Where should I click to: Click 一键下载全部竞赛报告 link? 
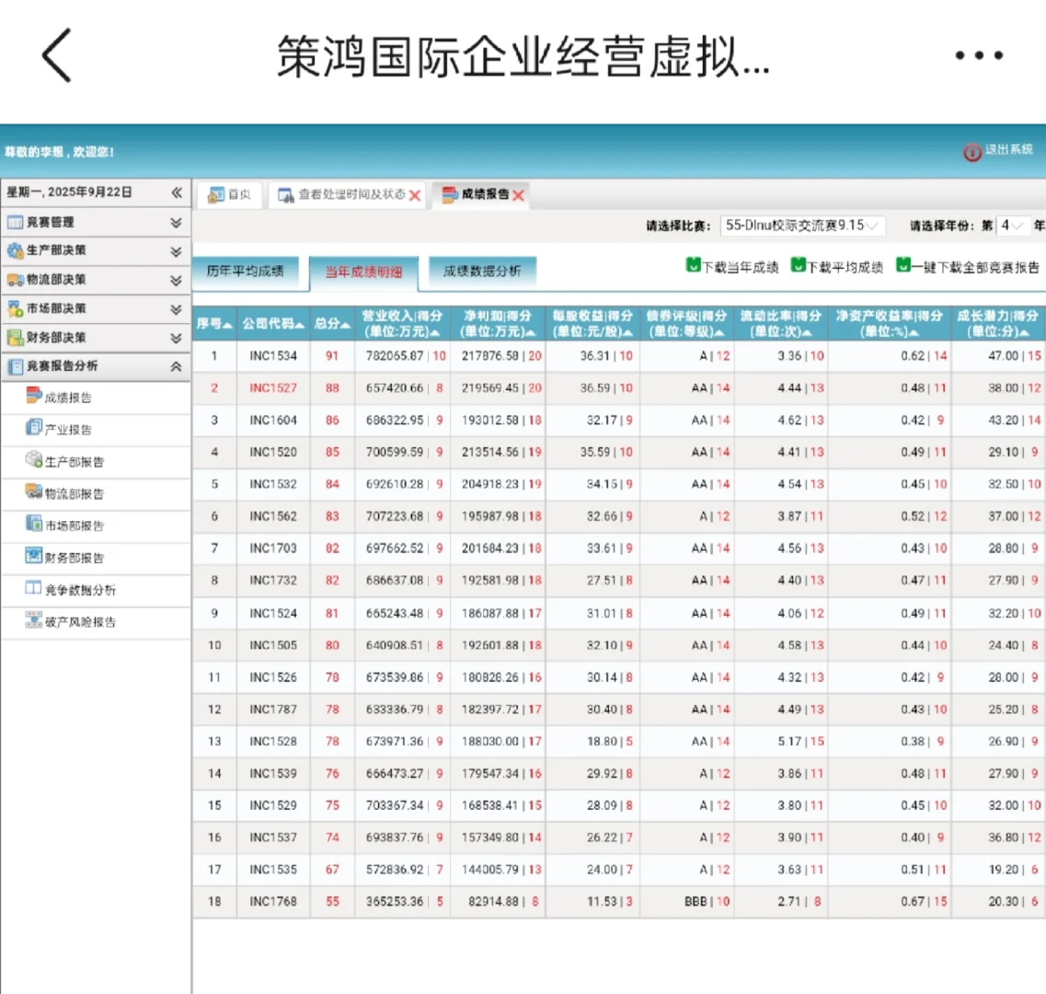click(975, 268)
